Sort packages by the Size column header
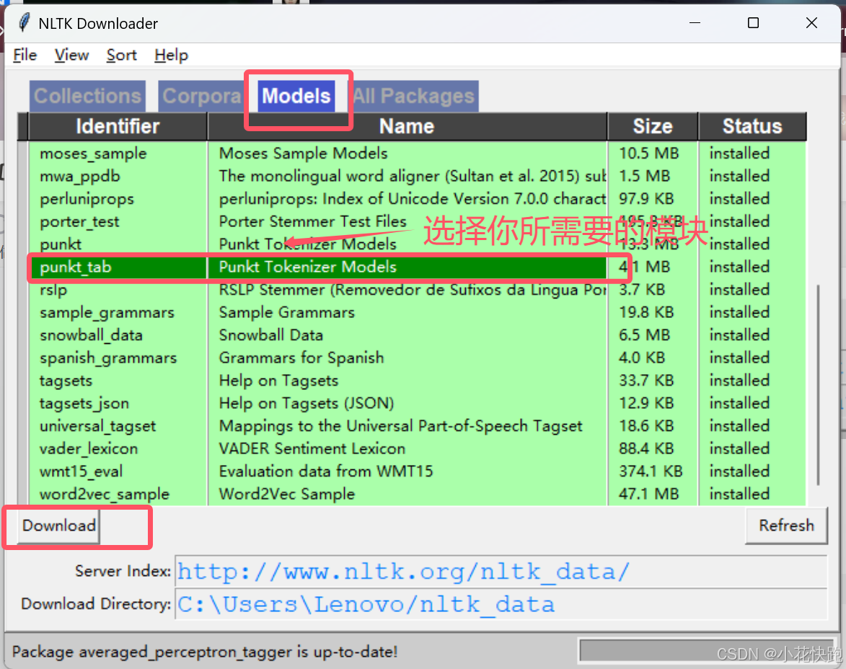 pyautogui.click(x=651, y=125)
